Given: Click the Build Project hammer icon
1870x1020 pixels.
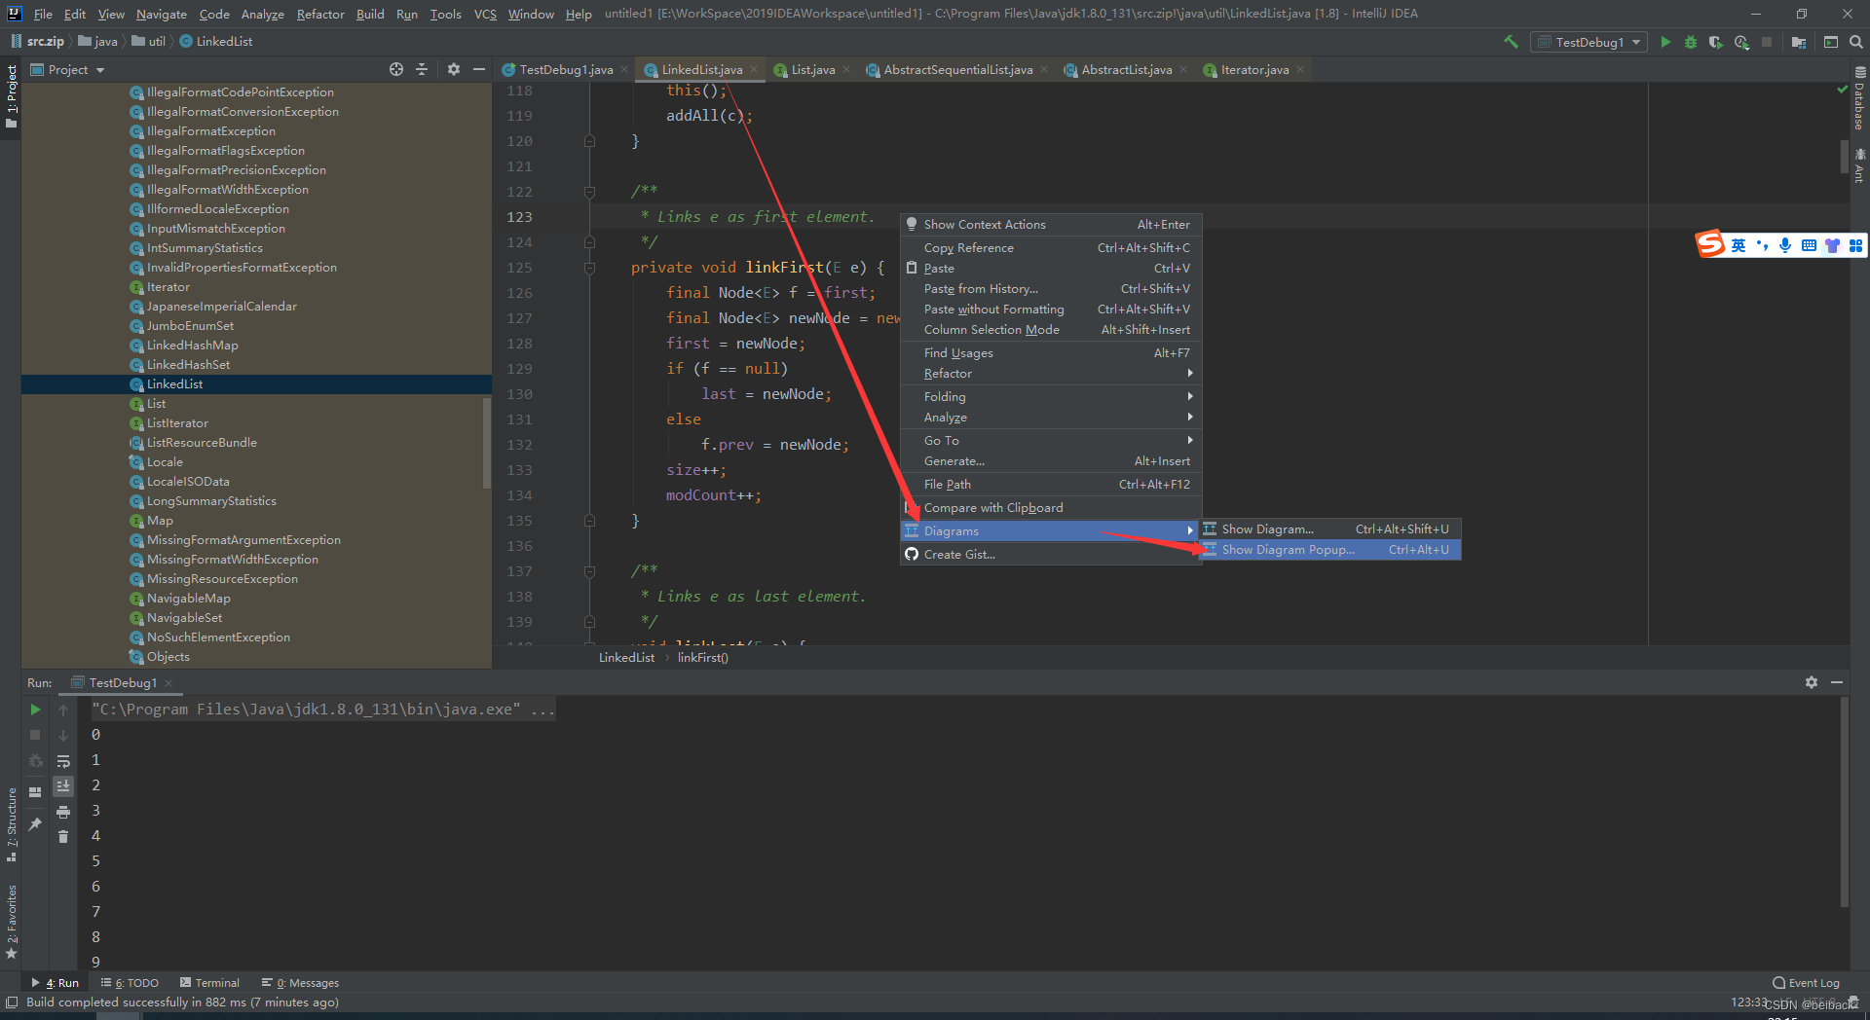Looking at the screenshot, I should click(x=1511, y=42).
